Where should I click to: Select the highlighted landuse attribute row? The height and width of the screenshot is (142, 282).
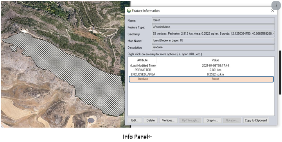pos(201,79)
